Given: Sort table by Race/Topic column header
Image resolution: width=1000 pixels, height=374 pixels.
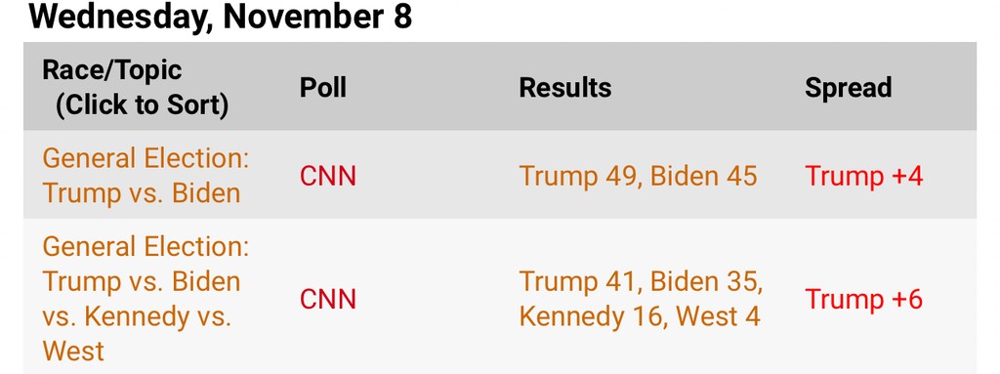Looking at the screenshot, I should click(135, 88).
